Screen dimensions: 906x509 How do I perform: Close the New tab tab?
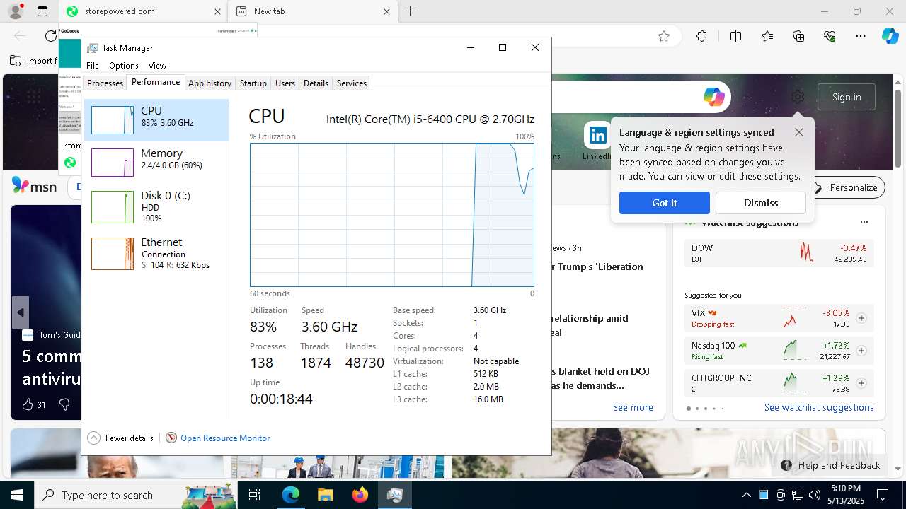(x=386, y=11)
